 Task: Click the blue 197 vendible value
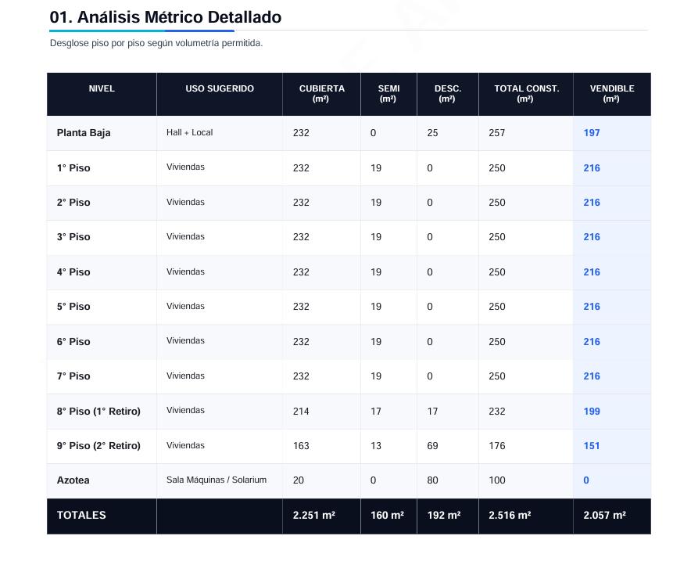592,133
